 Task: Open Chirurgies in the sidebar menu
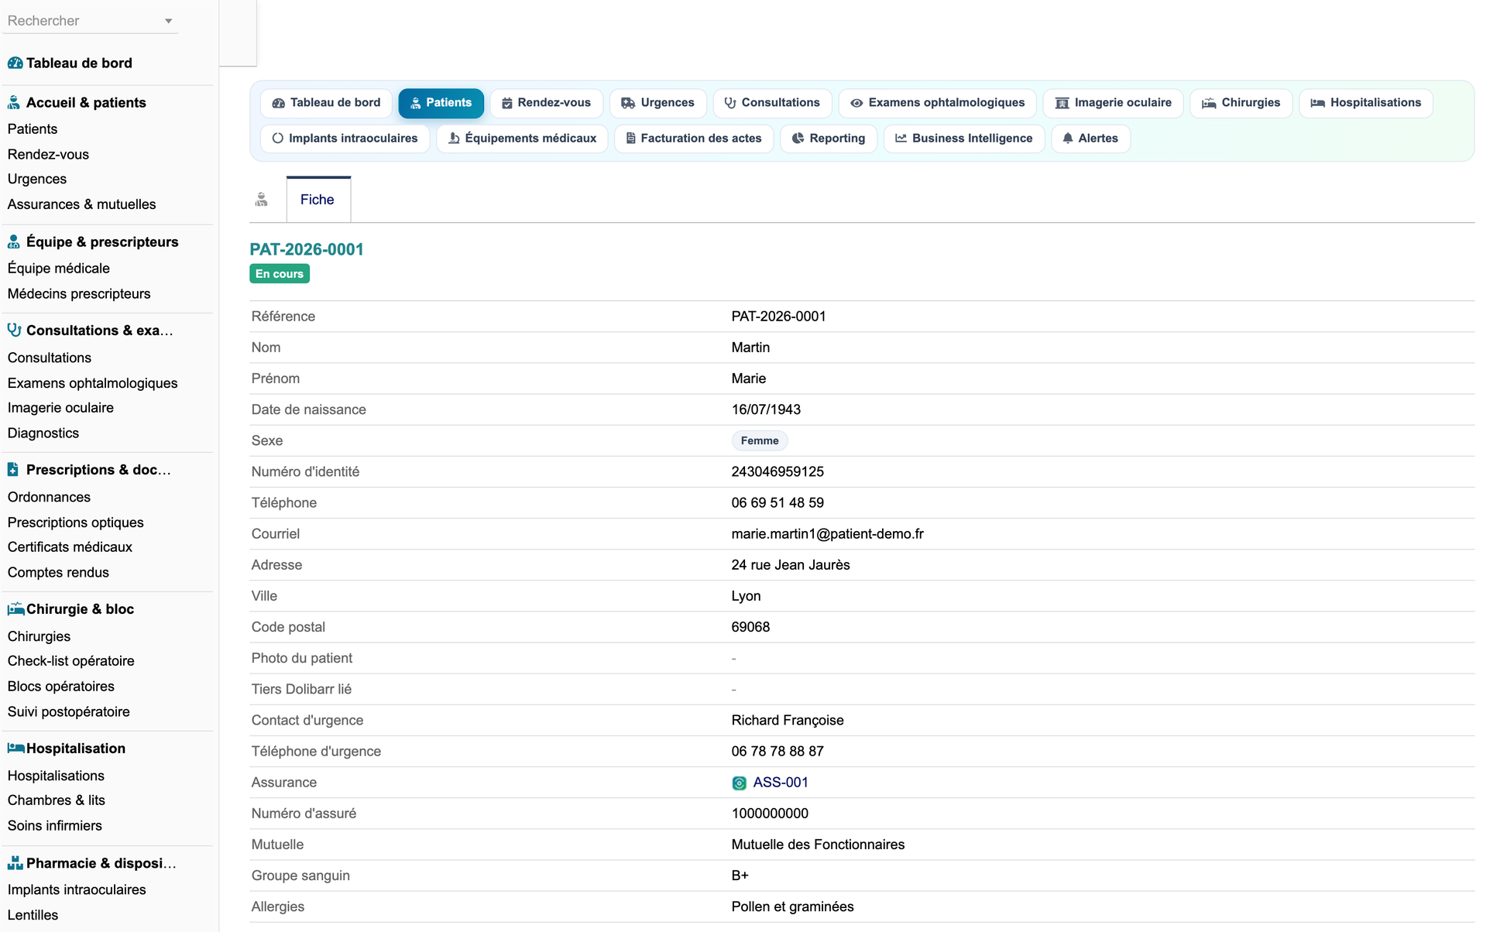39,636
